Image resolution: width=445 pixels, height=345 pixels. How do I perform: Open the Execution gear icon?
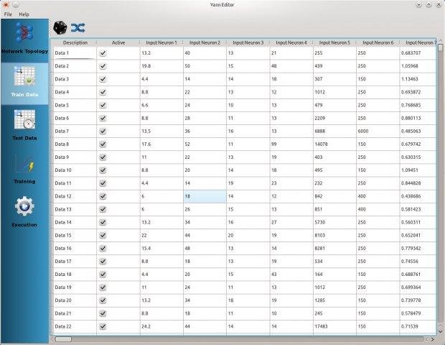[x=24, y=207]
